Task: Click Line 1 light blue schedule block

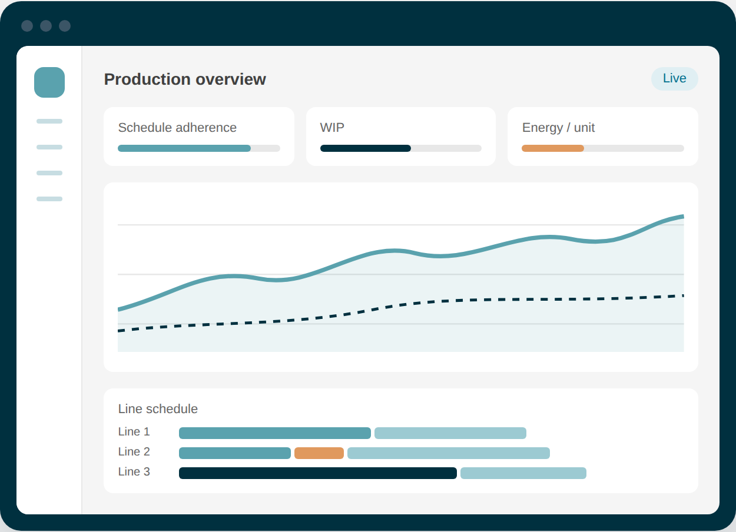Action: (x=450, y=433)
